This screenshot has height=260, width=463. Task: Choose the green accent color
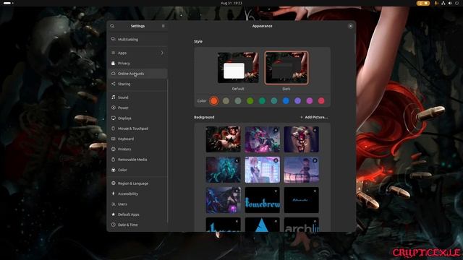point(250,101)
